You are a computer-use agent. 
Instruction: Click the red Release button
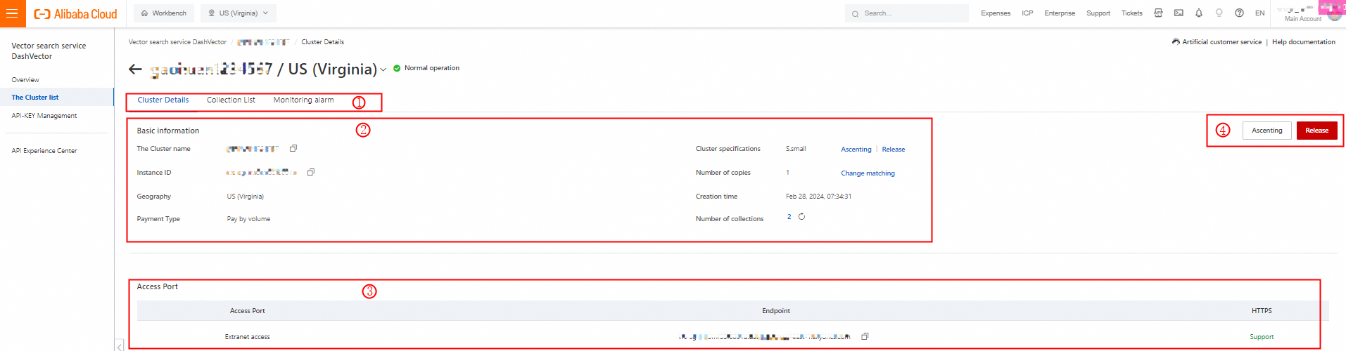coord(1316,131)
